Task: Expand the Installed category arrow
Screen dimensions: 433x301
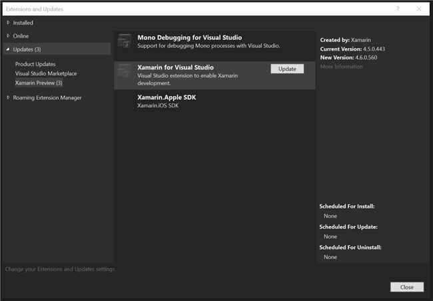Action: point(8,23)
